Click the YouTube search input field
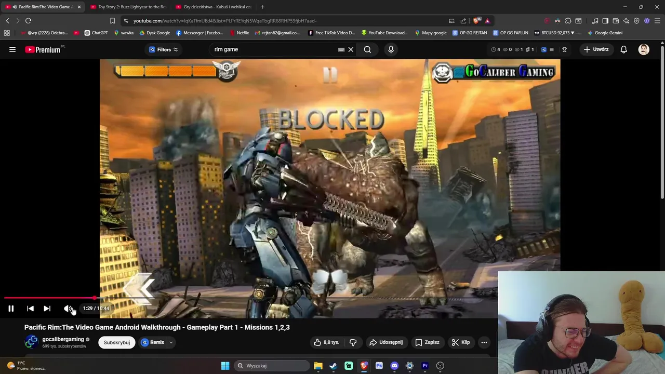This screenshot has height=374, width=665. coord(275,49)
